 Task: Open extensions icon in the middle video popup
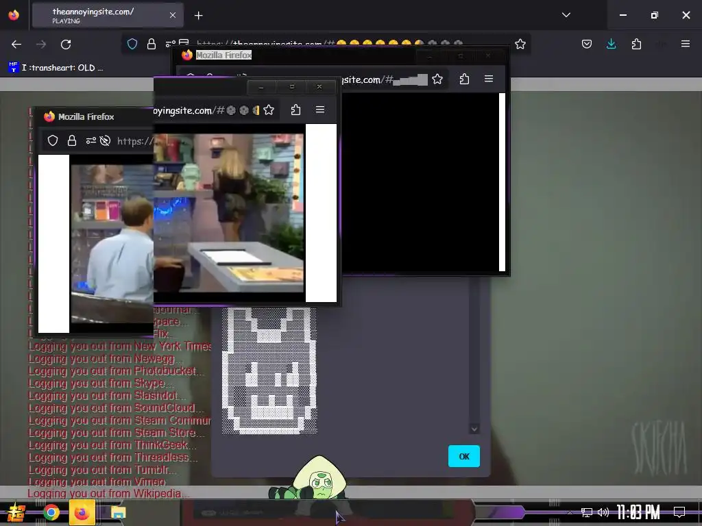(x=295, y=110)
